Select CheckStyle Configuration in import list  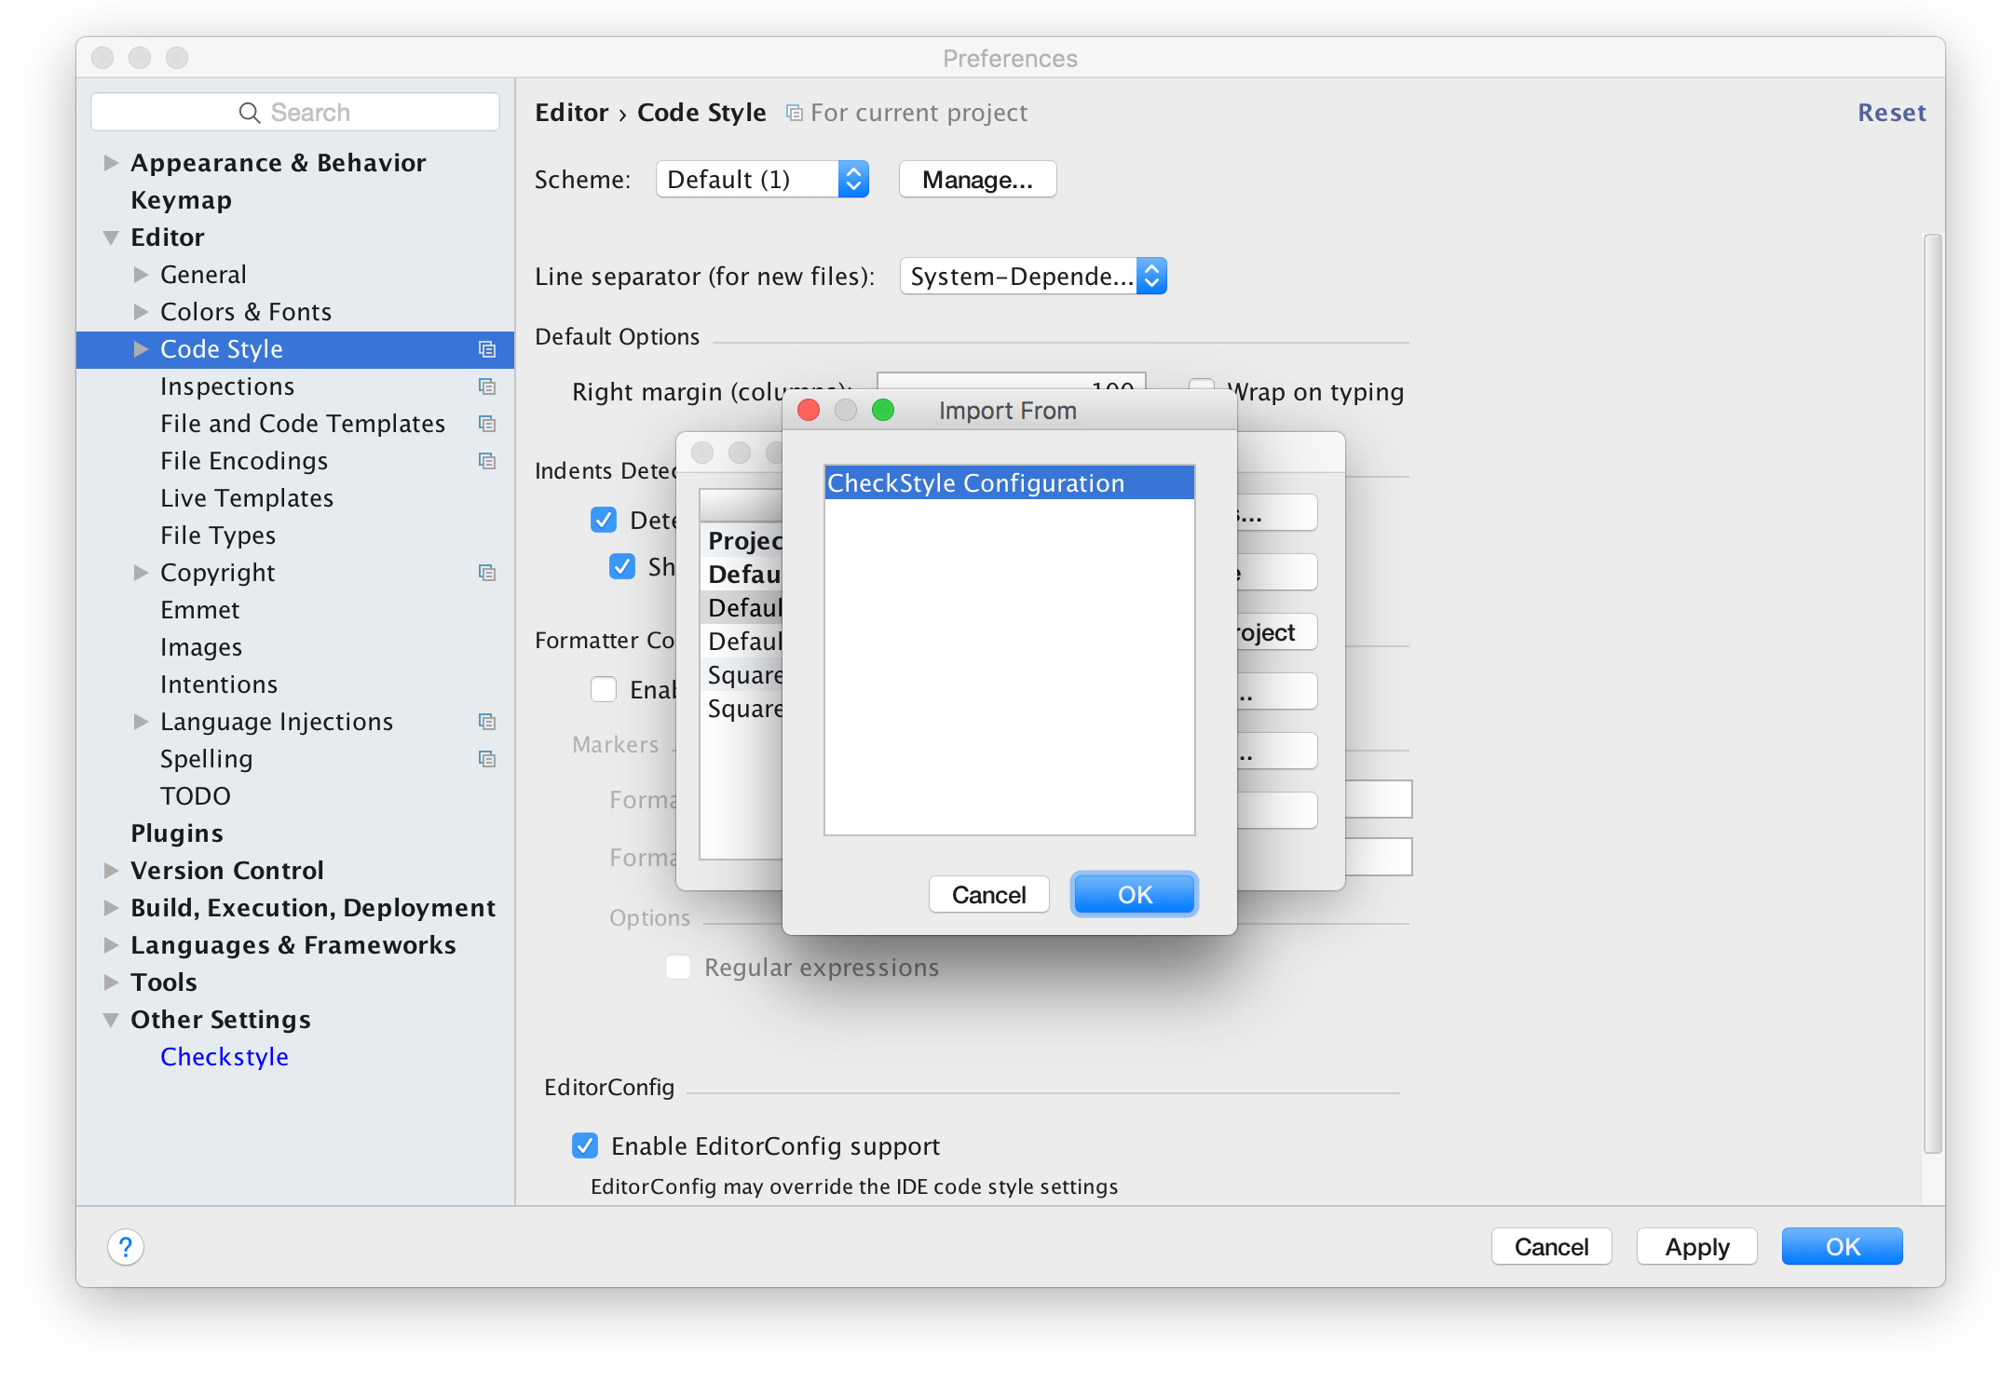pyautogui.click(x=1008, y=482)
